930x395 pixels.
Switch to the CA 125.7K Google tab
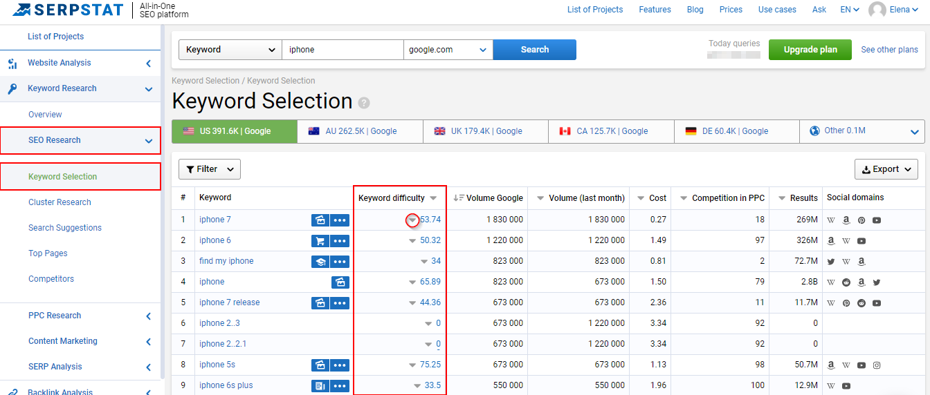click(x=611, y=131)
